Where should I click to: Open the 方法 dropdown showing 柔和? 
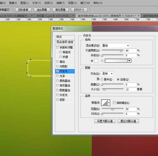107,74
